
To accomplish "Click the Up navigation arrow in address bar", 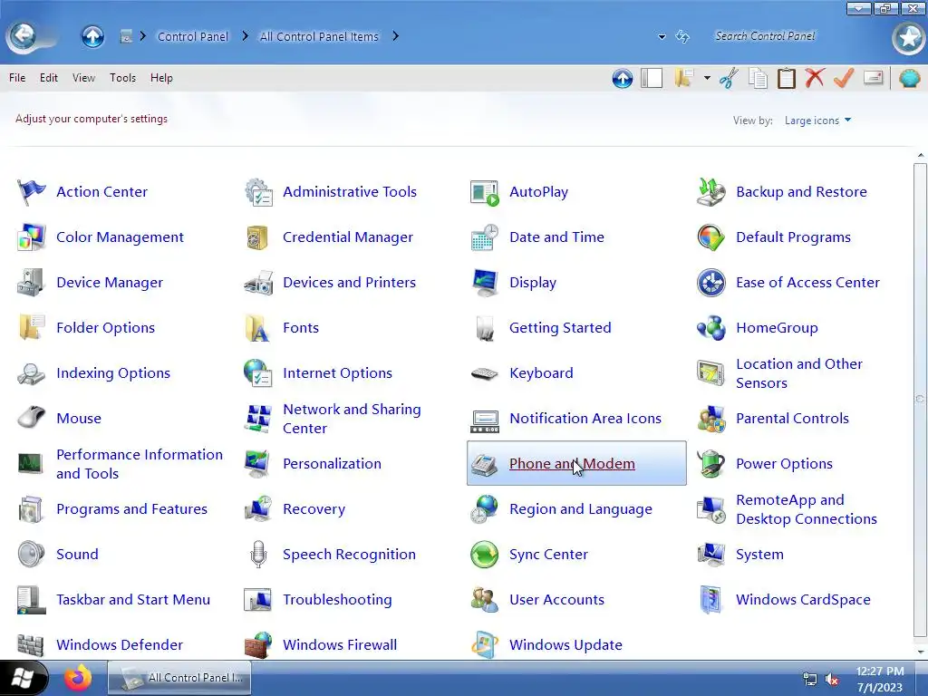I will click(x=92, y=36).
